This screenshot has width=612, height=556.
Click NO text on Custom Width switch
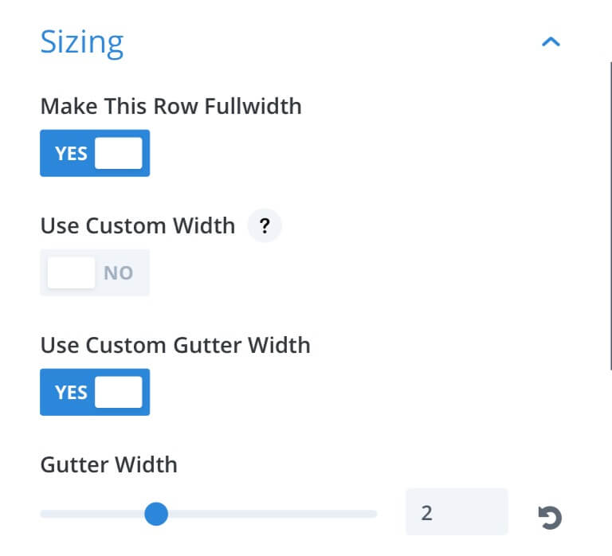tap(118, 272)
